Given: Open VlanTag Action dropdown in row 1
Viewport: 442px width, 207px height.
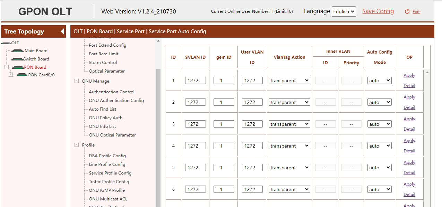Looking at the screenshot, I should [x=289, y=81].
